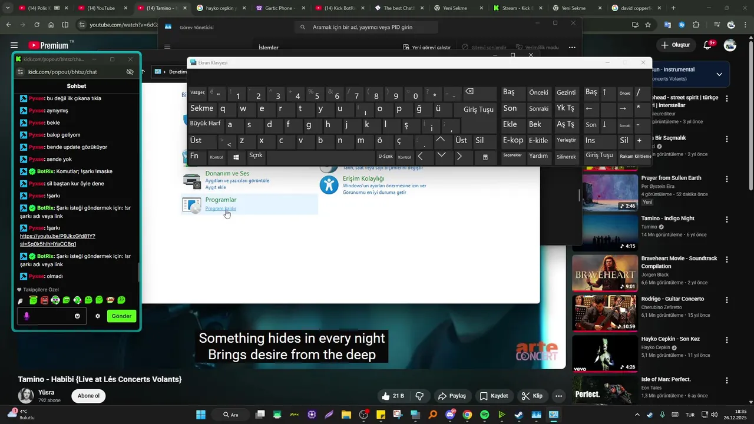Screen dimensions: 754x424
Task: Open File Explorer from the taskbar
Action: pos(346,415)
